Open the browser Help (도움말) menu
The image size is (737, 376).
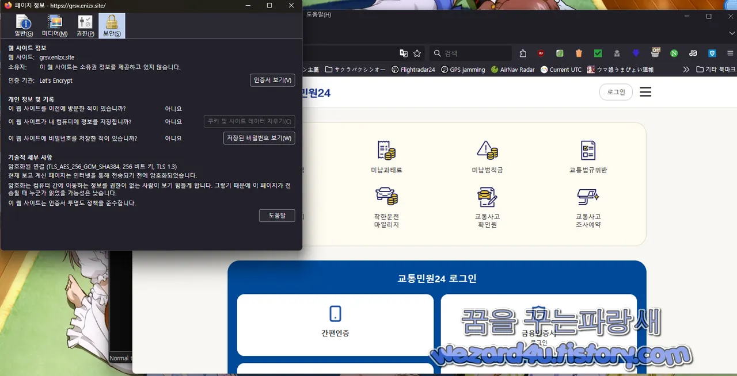(319, 14)
